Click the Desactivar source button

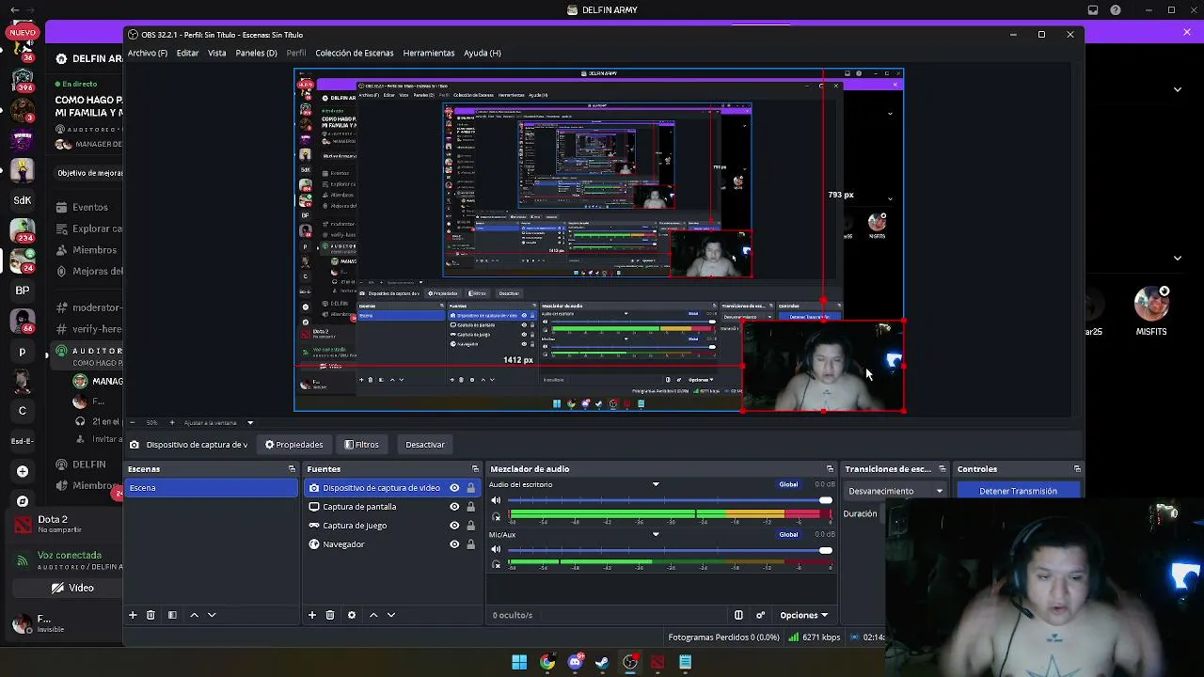tap(425, 445)
